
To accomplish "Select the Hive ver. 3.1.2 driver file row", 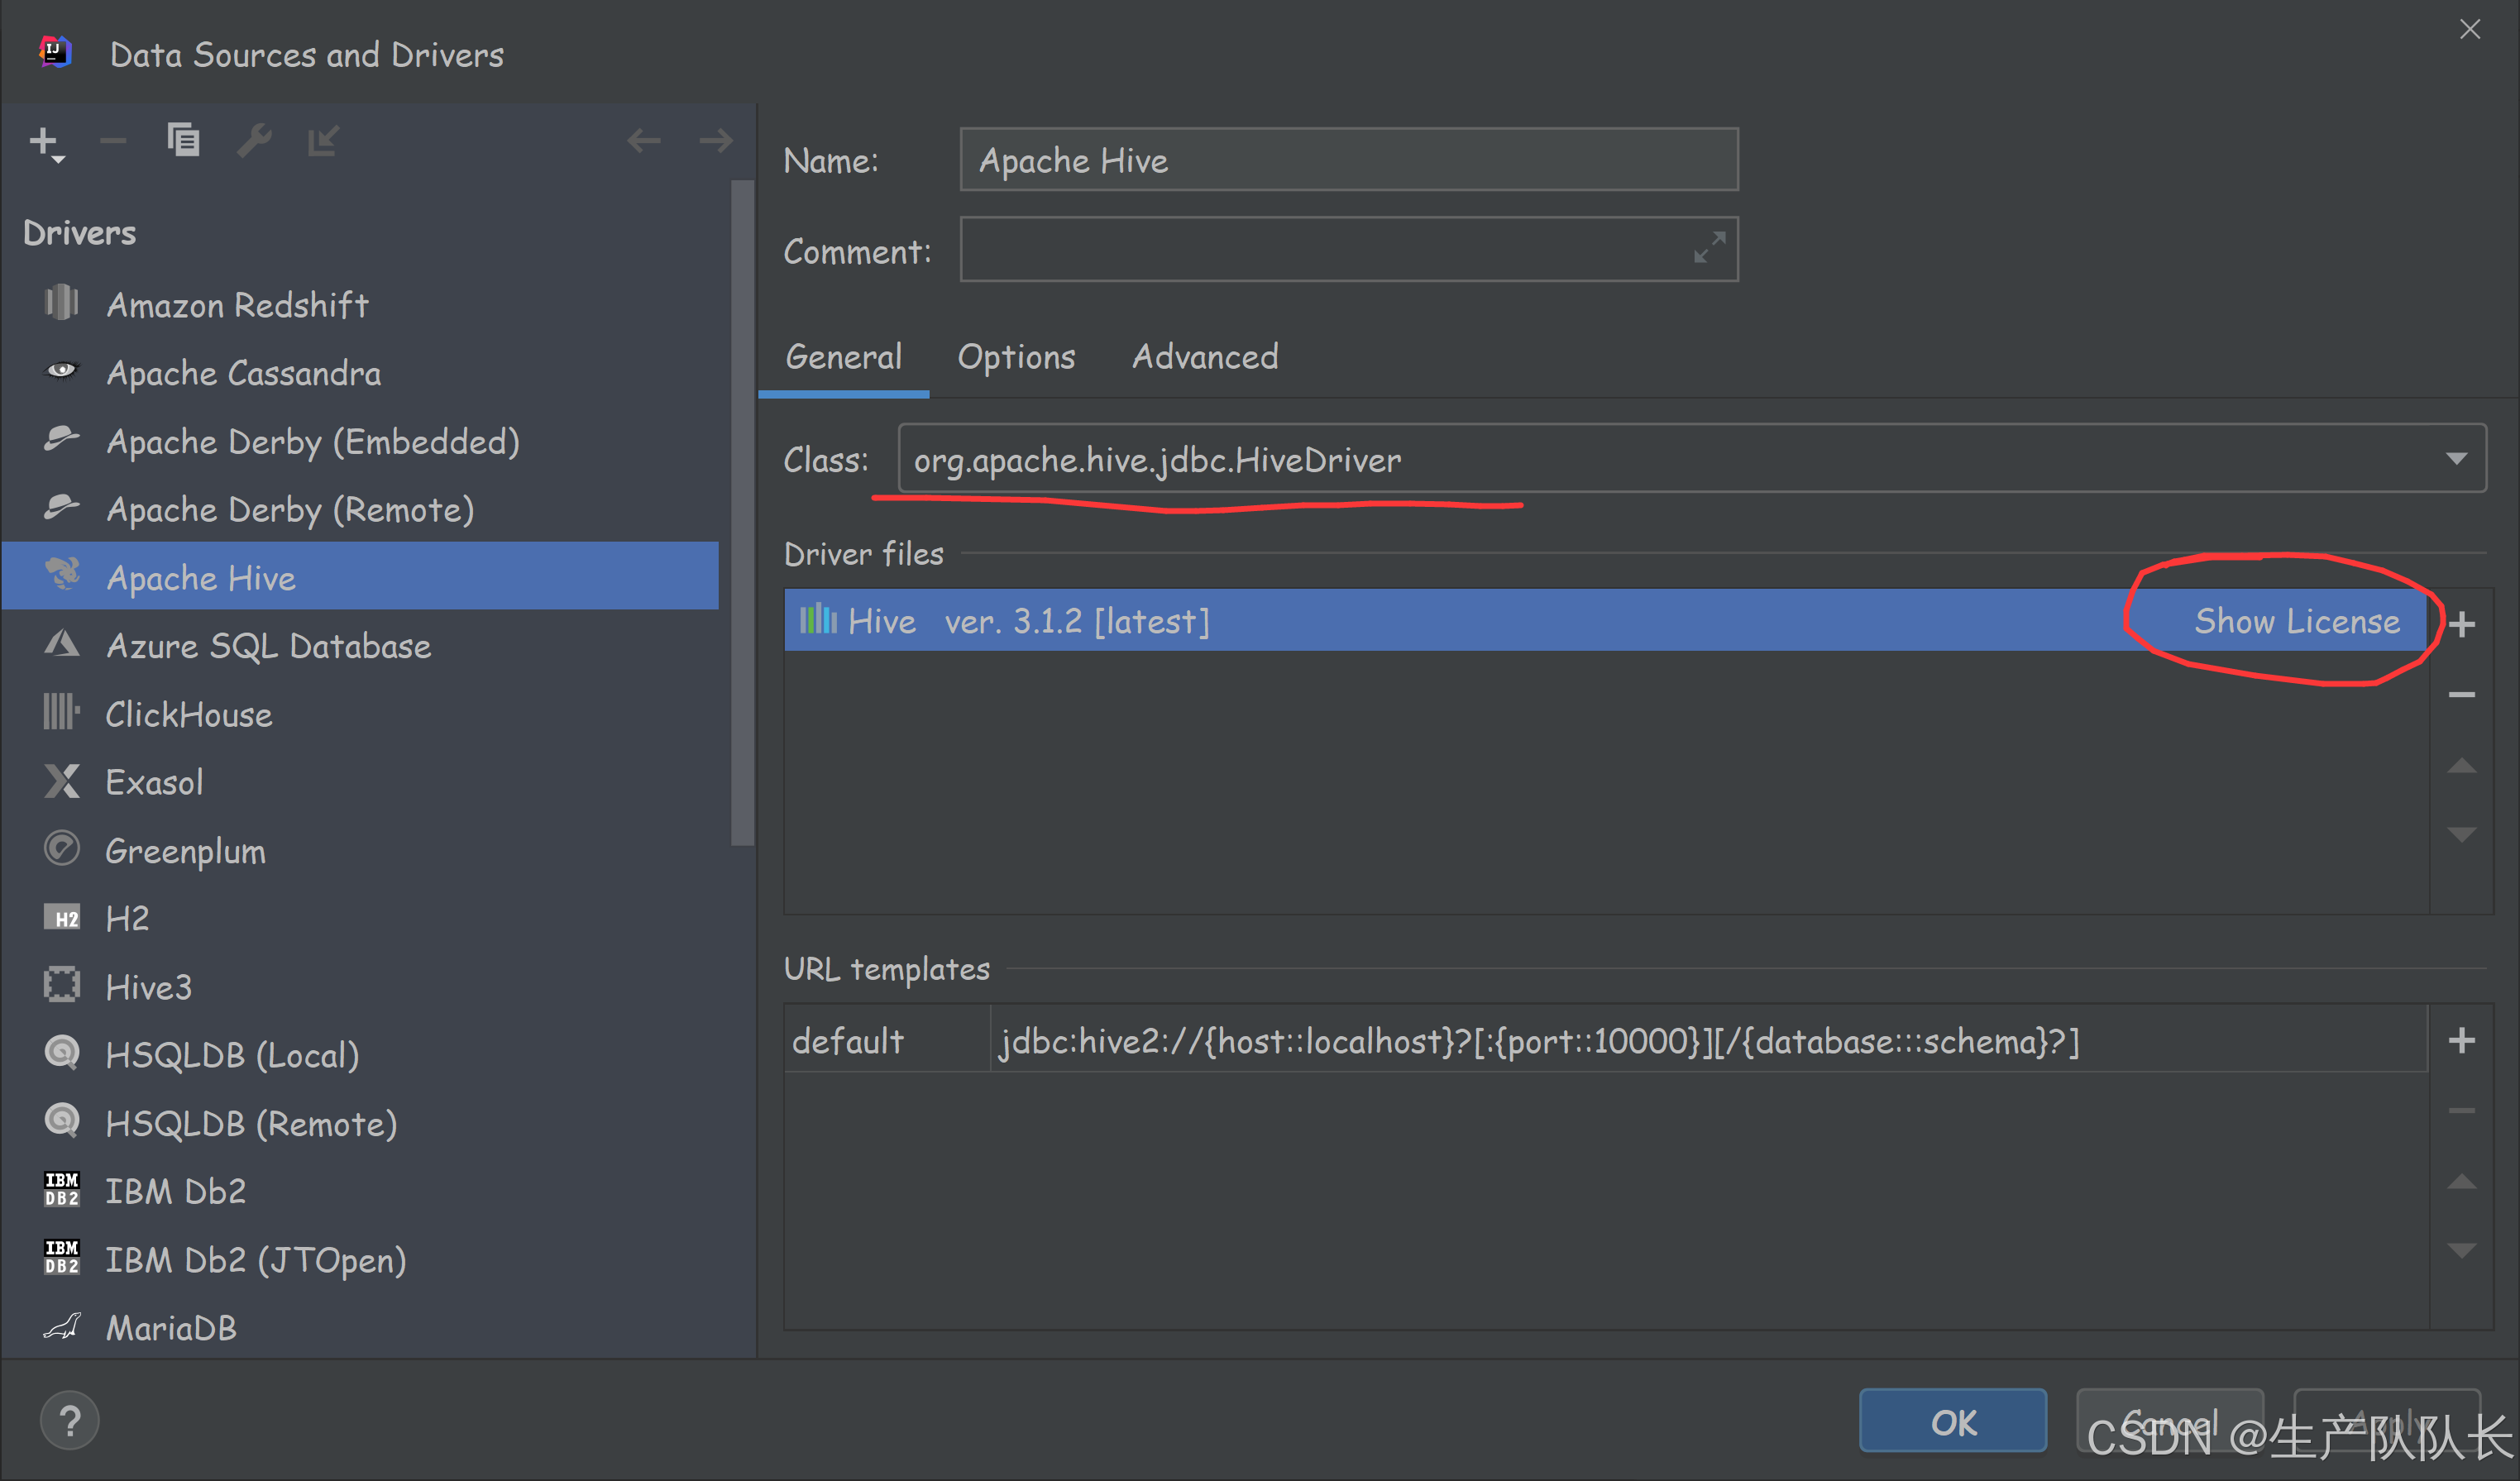I will pyautogui.click(x=1605, y=620).
